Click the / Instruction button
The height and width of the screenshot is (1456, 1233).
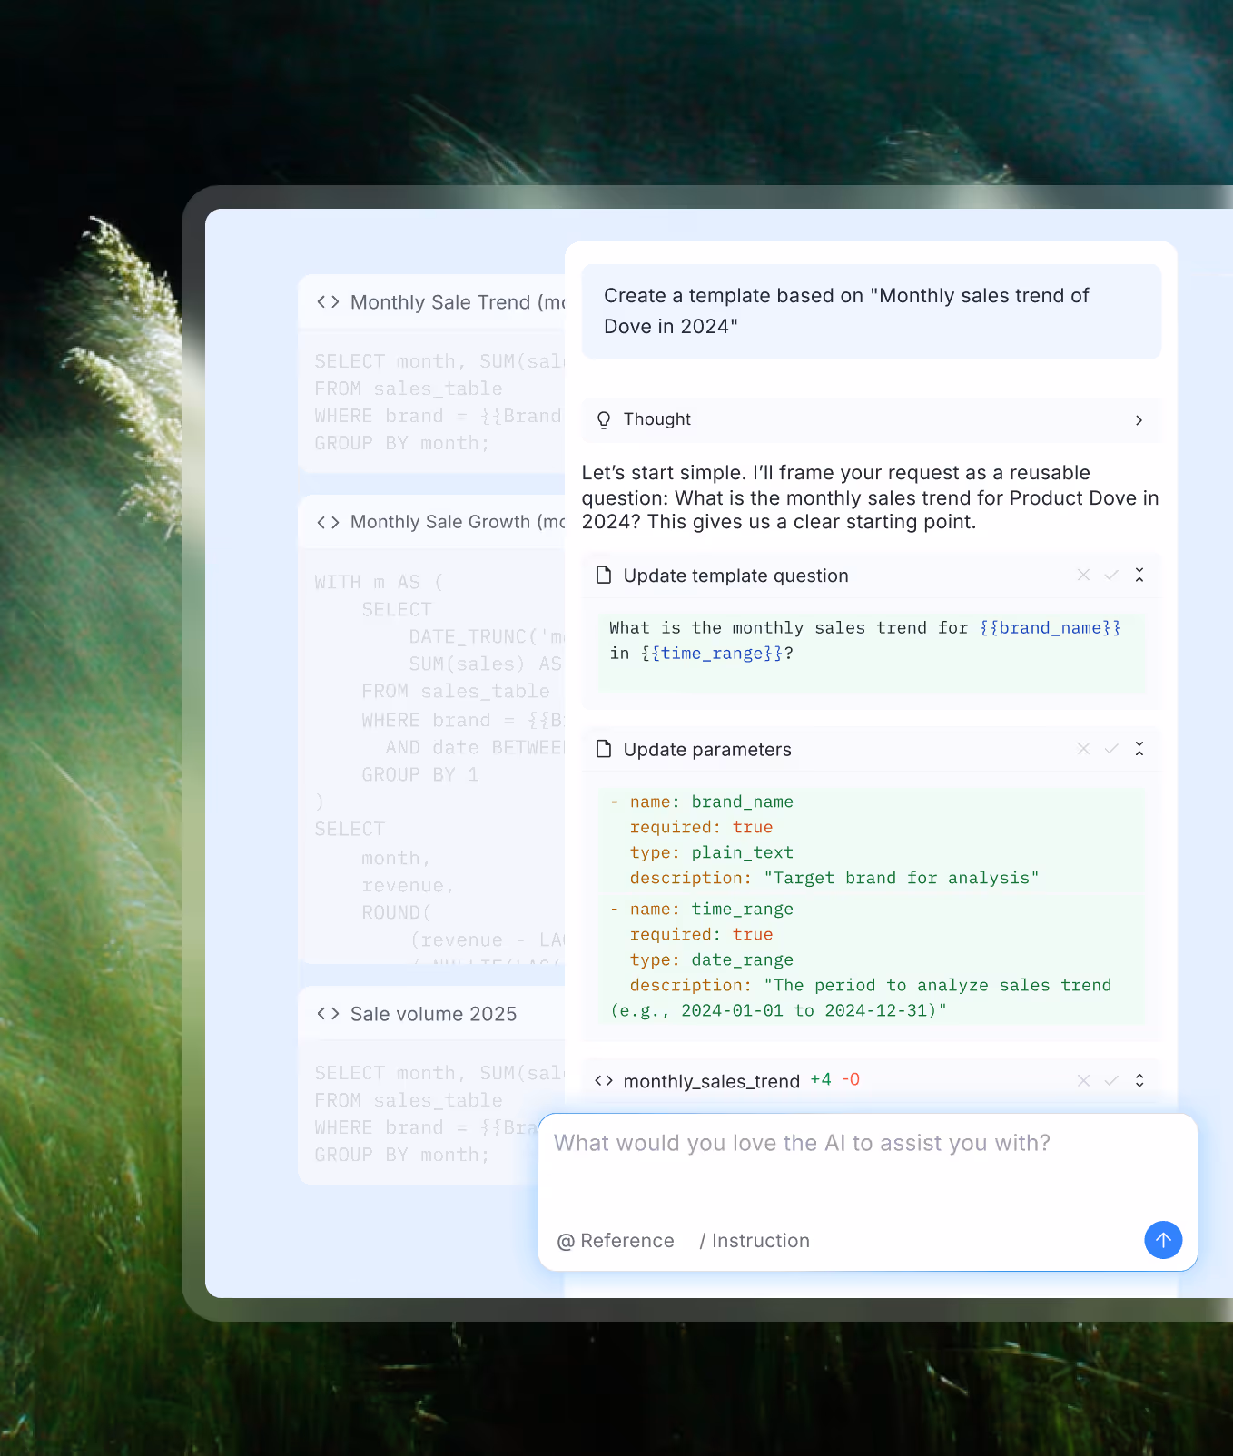pyautogui.click(x=755, y=1241)
